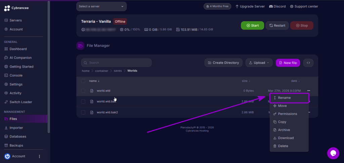Expand the Select a server dropdown
Screen dimensions: 344x163
tap(101, 6)
